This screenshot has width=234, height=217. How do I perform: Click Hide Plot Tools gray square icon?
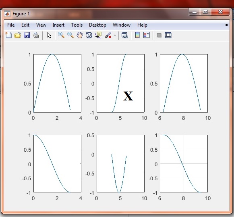(x=159, y=35)
